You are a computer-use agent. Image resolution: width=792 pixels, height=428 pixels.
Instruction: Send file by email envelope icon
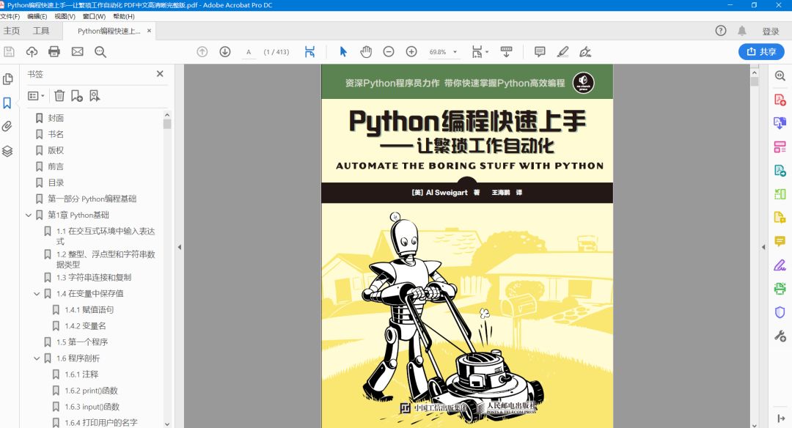click(x=77, y=51)
